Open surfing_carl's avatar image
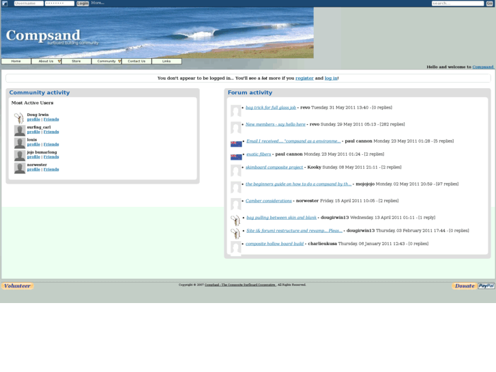496x372 pixels. tap(20, 130)
